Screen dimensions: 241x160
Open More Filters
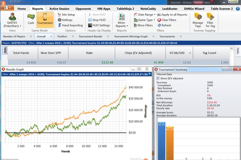tap(143, 25)
